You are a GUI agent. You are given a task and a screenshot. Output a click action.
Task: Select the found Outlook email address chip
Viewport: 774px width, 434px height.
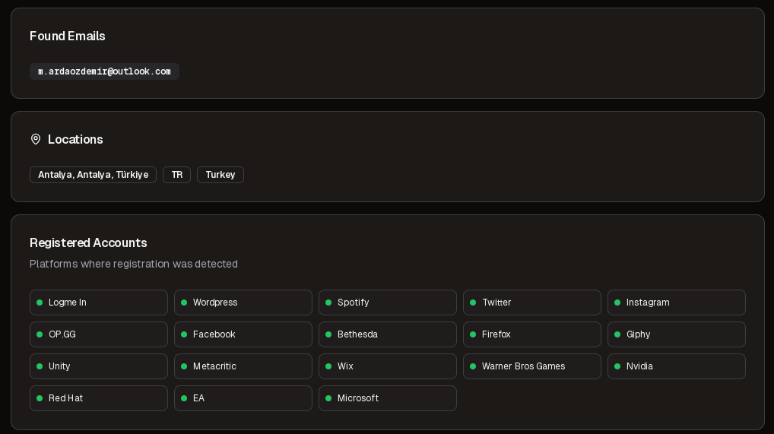(104, 71)
